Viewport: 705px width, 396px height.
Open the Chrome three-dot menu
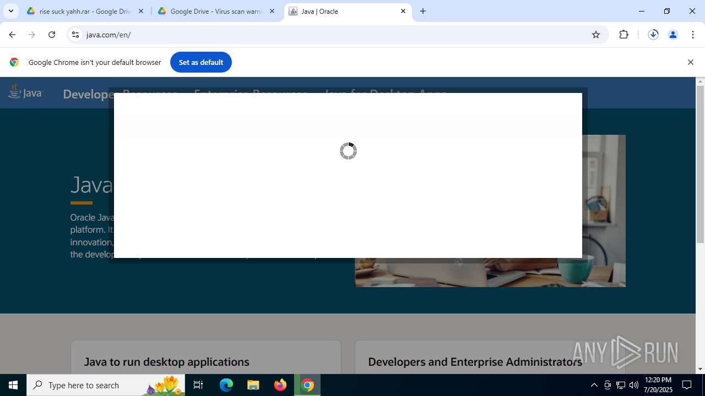692,35
